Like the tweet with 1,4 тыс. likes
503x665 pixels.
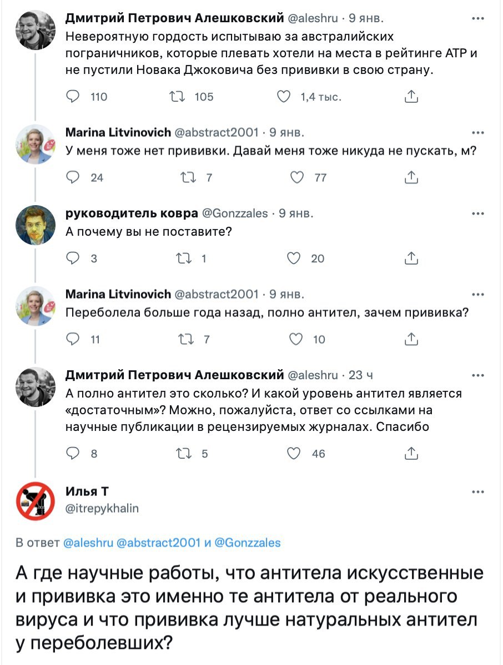click(284, 97)
